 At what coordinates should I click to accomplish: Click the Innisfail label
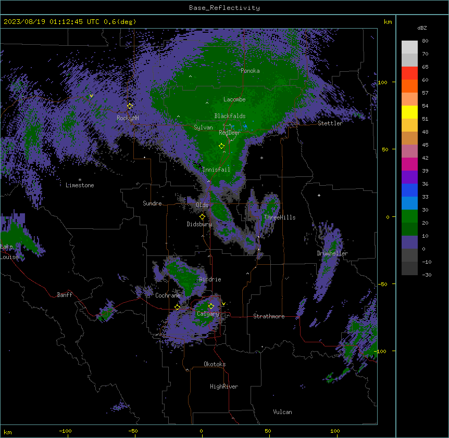pos(216,170)
